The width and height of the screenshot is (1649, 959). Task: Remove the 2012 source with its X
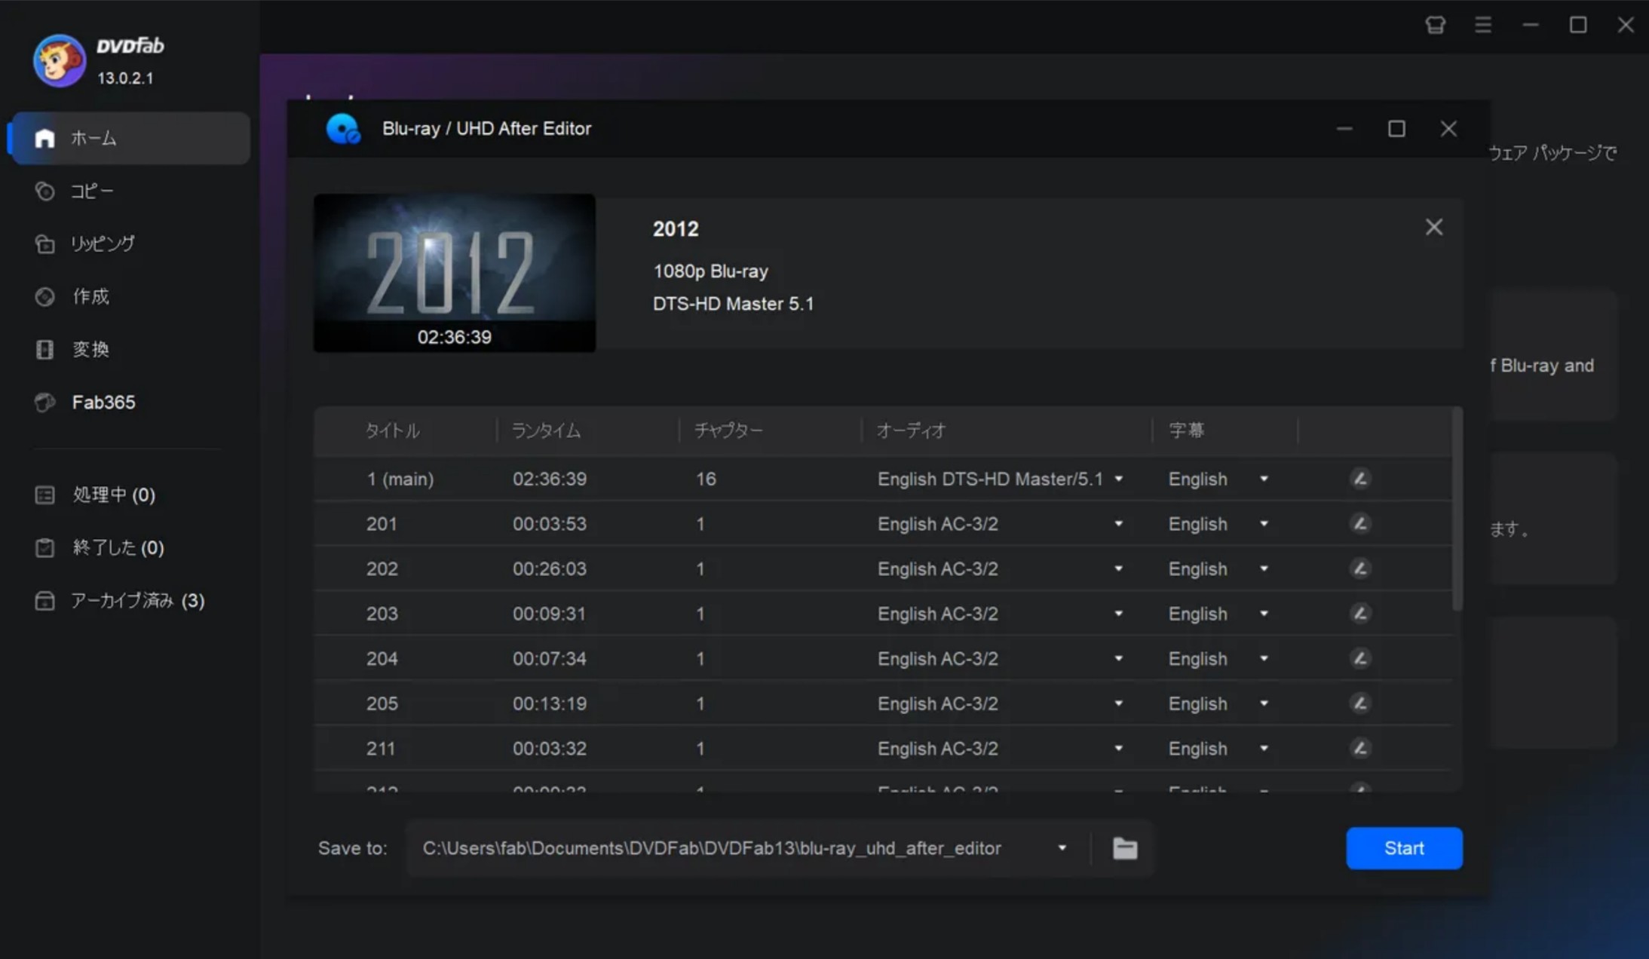tap(1434, 227)
